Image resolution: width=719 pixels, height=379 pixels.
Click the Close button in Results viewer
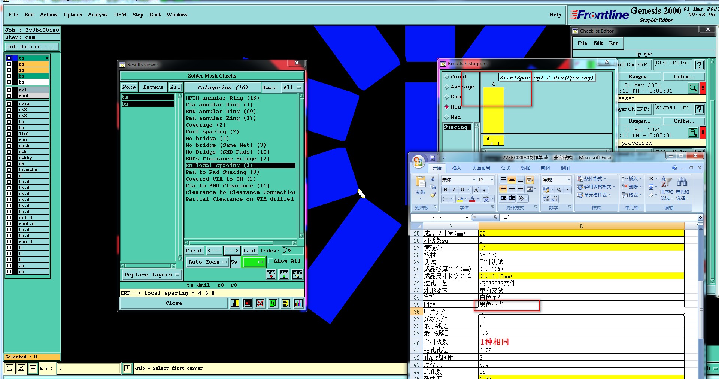pyautogui.click(x=174, y=303)
